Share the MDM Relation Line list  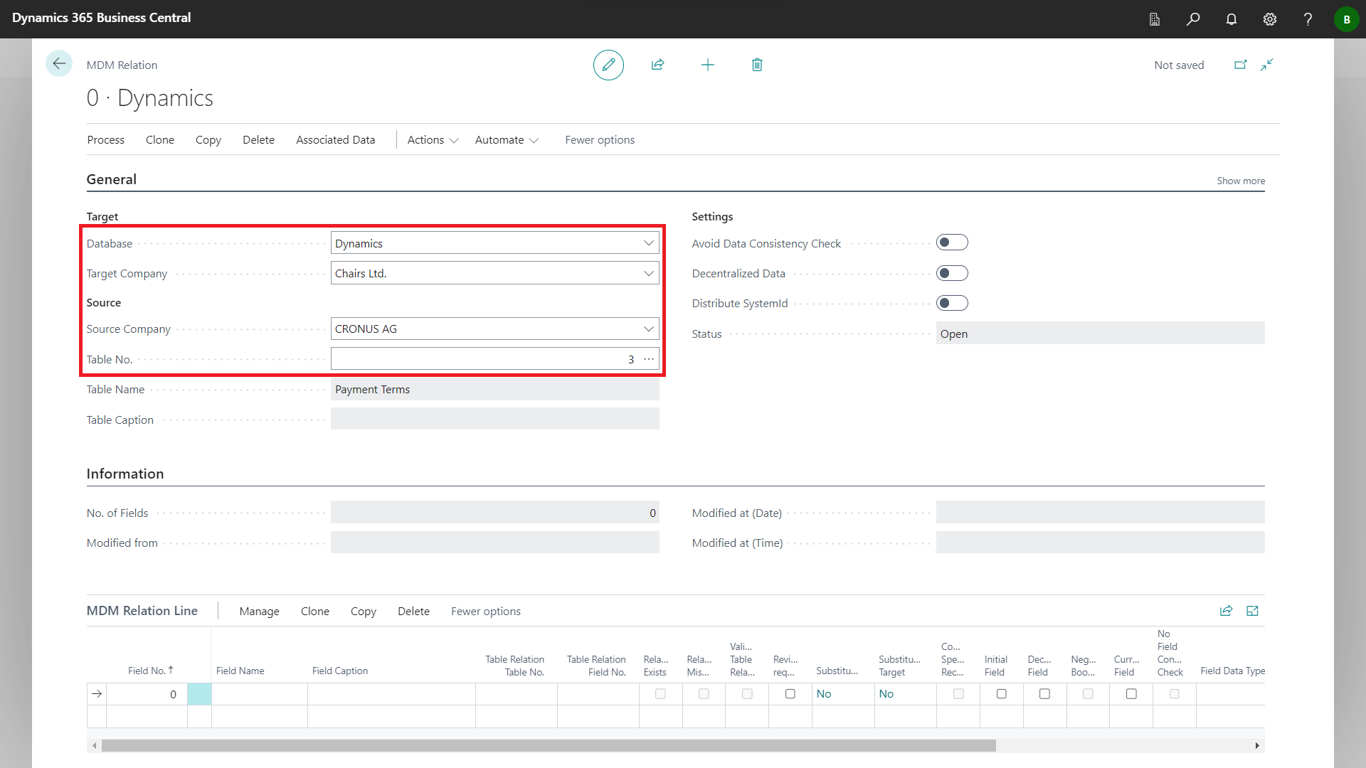click(1226, 611)
